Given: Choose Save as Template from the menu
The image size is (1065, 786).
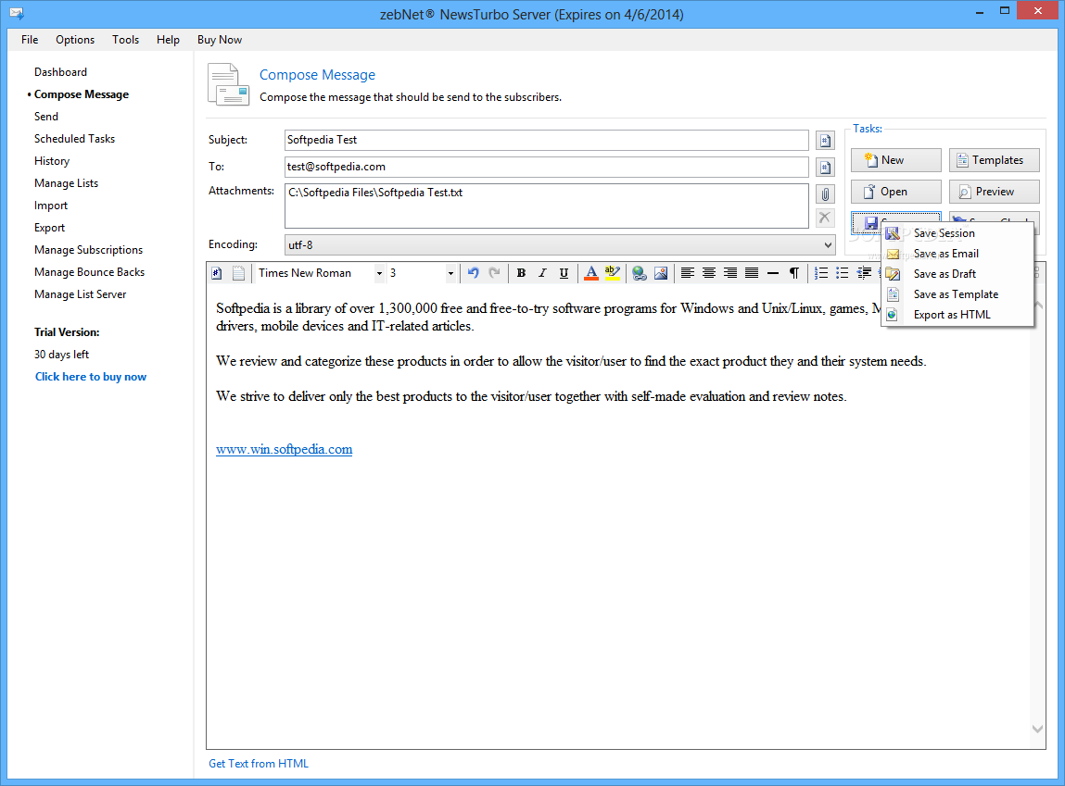Looking at the screenshot, I should pyautogui.click(x=957, y=294).
